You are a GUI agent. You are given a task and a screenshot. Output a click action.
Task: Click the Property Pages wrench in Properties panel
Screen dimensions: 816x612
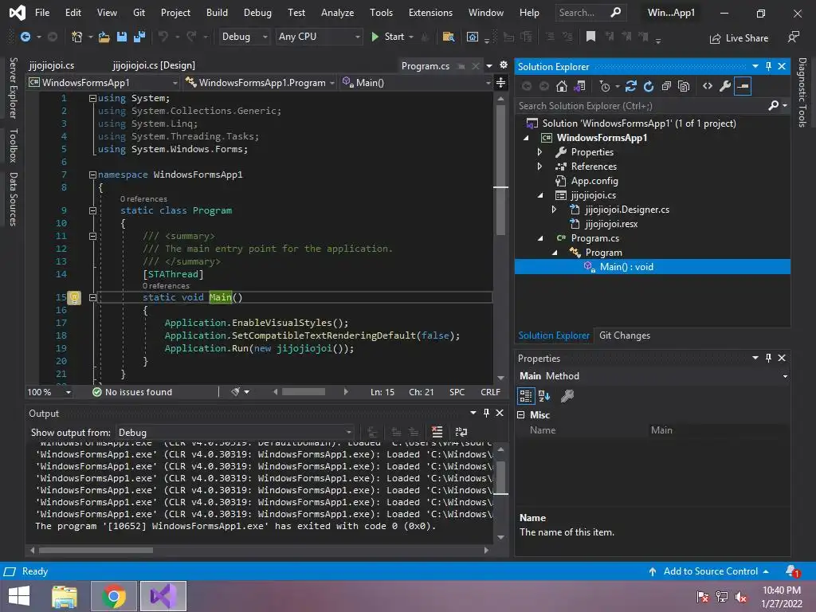click(567, 397)
